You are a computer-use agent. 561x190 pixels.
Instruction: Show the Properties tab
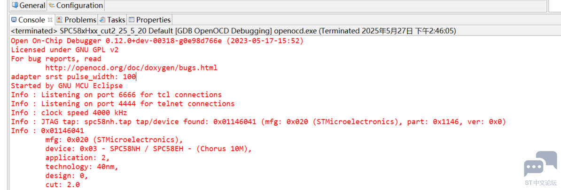pos(149,20)
